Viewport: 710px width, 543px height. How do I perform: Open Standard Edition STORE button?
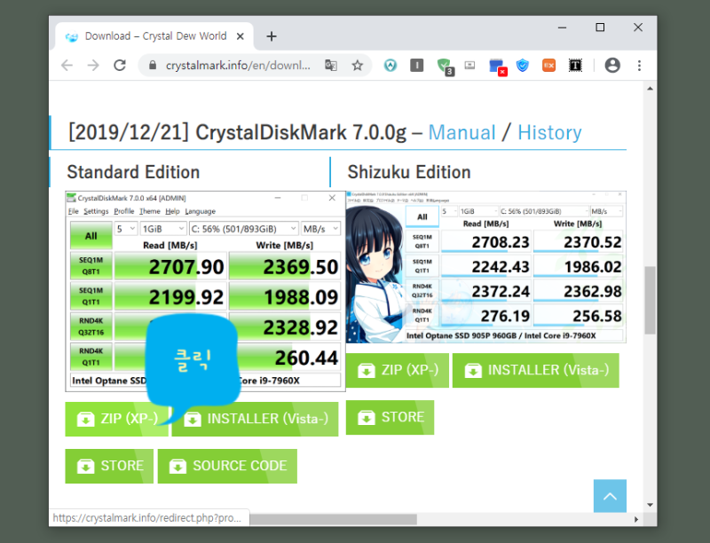pyautogui.click(x=109, y=466)
